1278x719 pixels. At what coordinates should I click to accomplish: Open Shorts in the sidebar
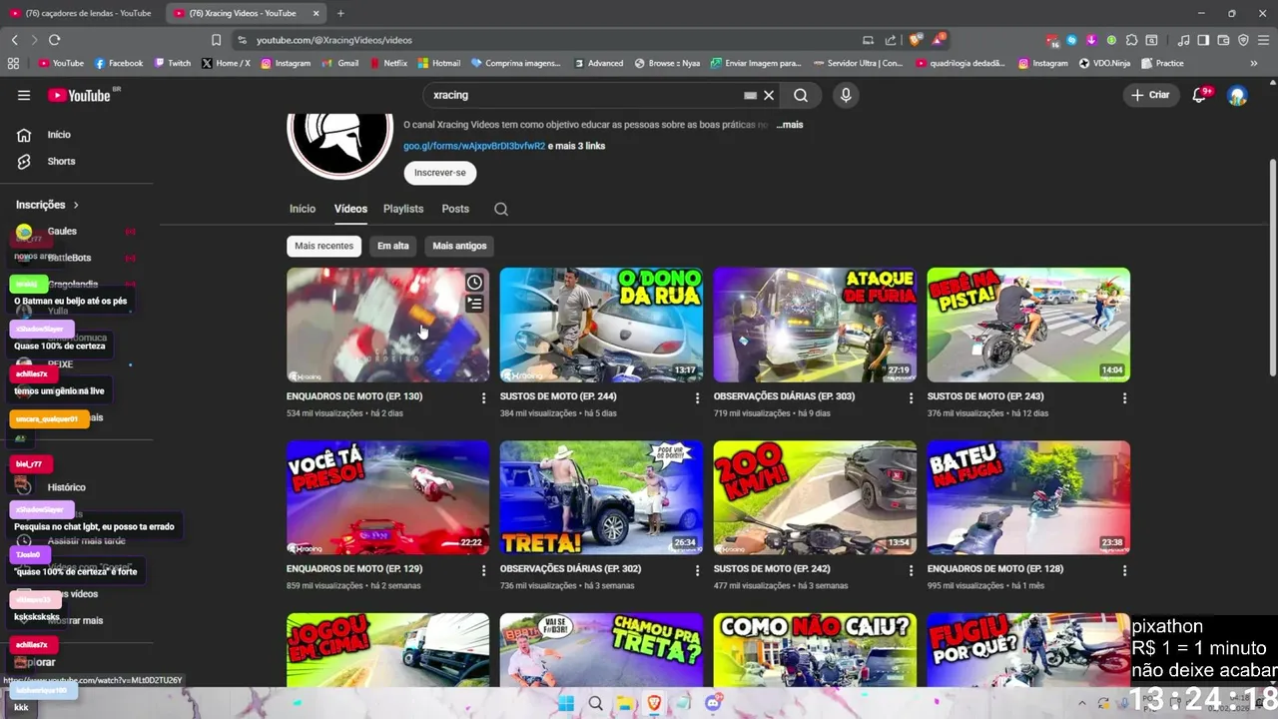(61, 161)
